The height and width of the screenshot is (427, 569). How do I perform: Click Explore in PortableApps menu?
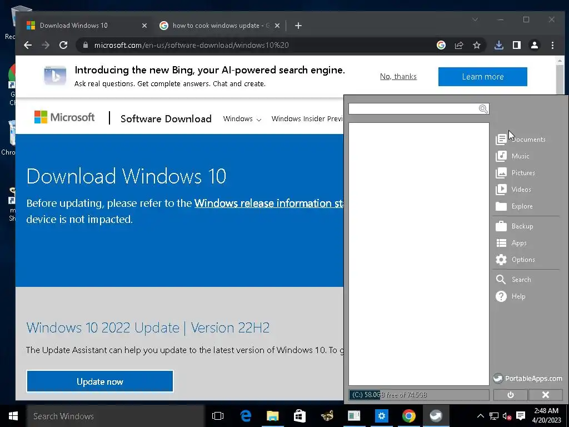click(514, 206)
